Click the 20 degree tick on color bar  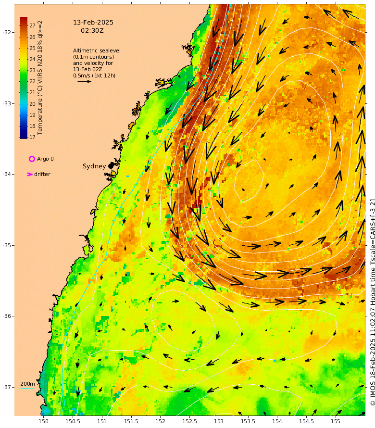(33, 104)
